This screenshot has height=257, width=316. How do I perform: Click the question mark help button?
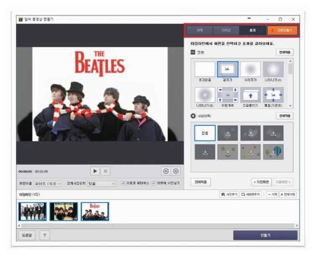pyautogui.click(x=44, y=235)
